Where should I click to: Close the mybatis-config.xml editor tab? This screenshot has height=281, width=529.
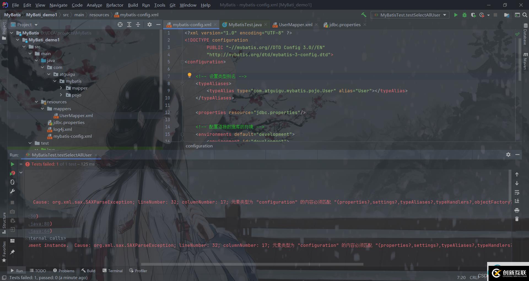215,25
